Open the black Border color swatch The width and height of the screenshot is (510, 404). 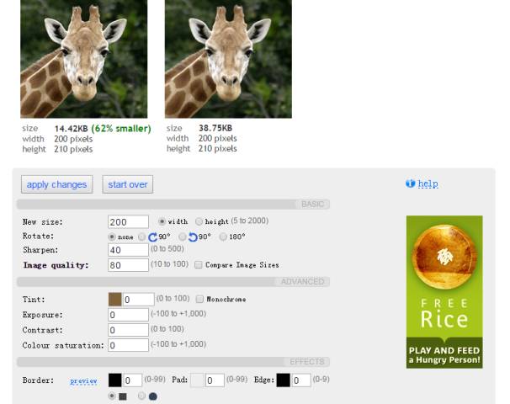[115, 380]
